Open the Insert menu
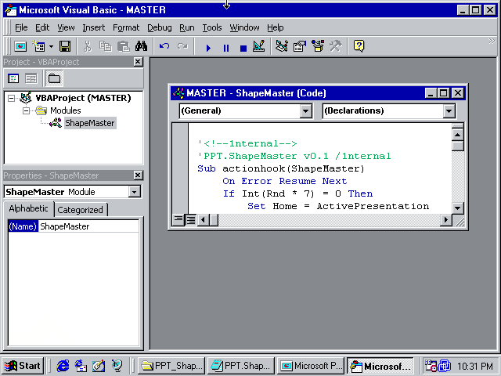Image resolution: width=501 pixels, height=376 pixels. pyautogui.click(x=94, y=28)
